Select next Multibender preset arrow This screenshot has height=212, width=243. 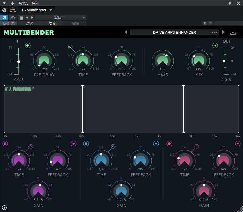[x=223, y=32]
